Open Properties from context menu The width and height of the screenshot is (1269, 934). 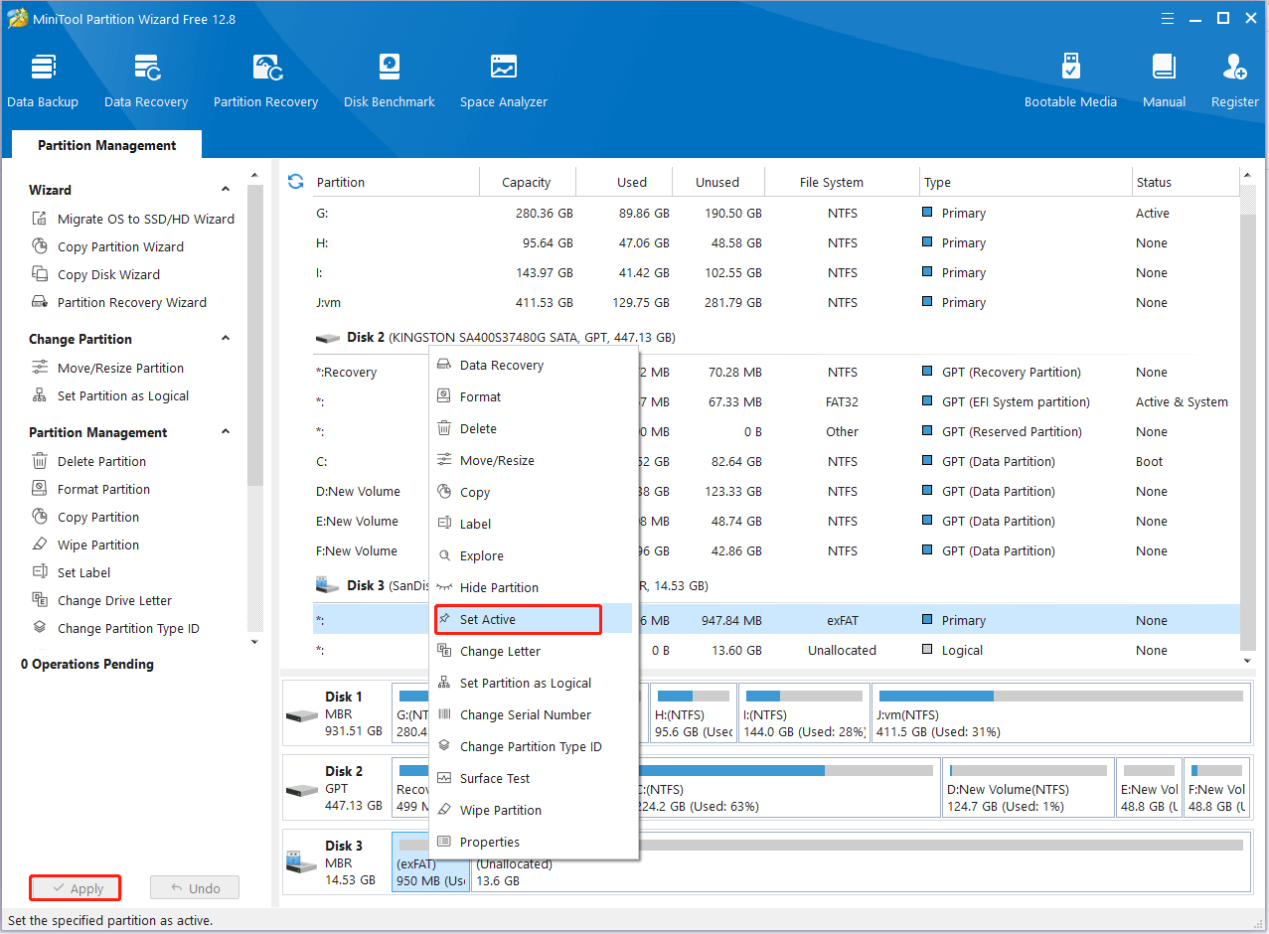(x=534, y=842)
